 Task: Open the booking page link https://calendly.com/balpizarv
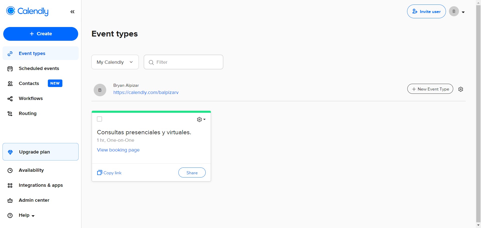[146, 92]
